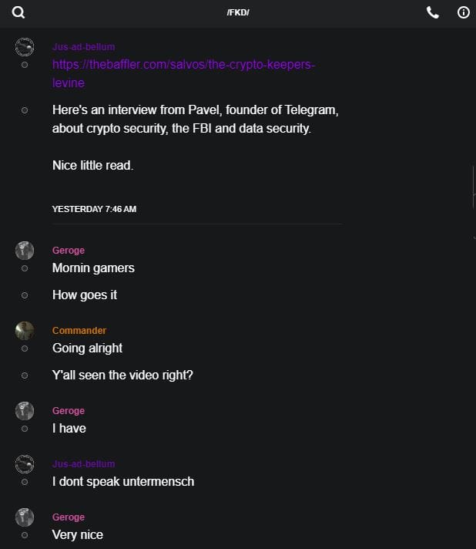Click the "Yesterday 7:46 AM" timestamp
Viewport: 476px width, 549px height.
click(x=94, y=209)
